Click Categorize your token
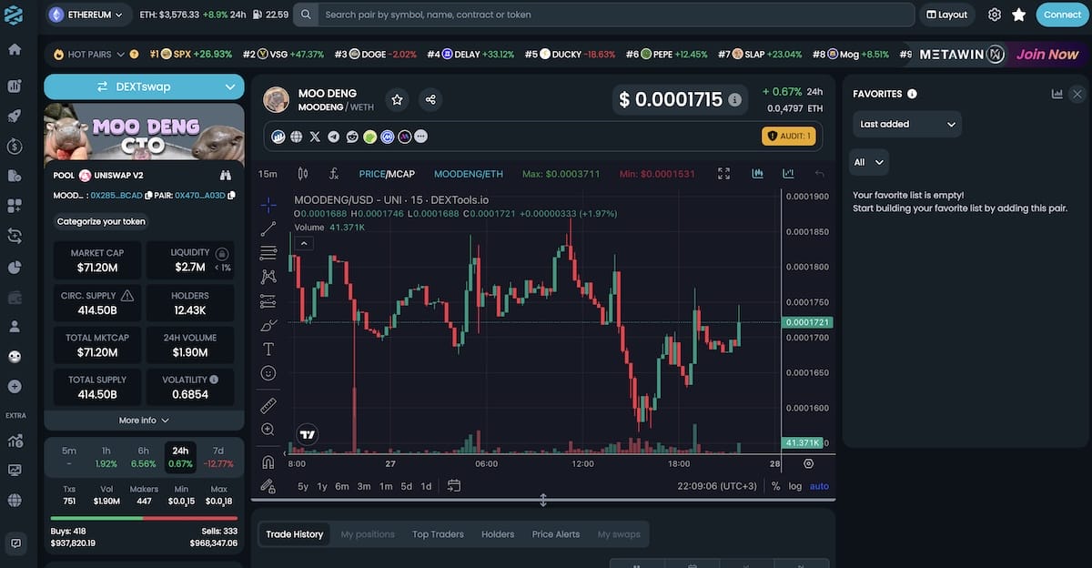The image size is (1092, 568). pyautogui.click(x=101, y=221)
